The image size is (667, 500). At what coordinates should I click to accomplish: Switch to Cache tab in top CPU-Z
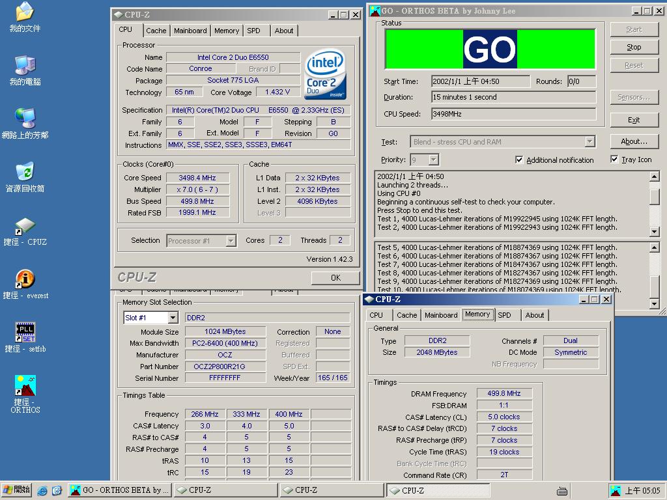(156, 31)
